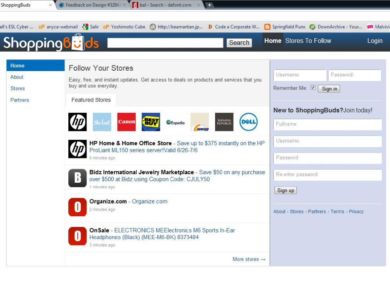Select the Canon store logo
Viewport: 390px width, 292px height.
pyautogui.click(x=127, y=122)
